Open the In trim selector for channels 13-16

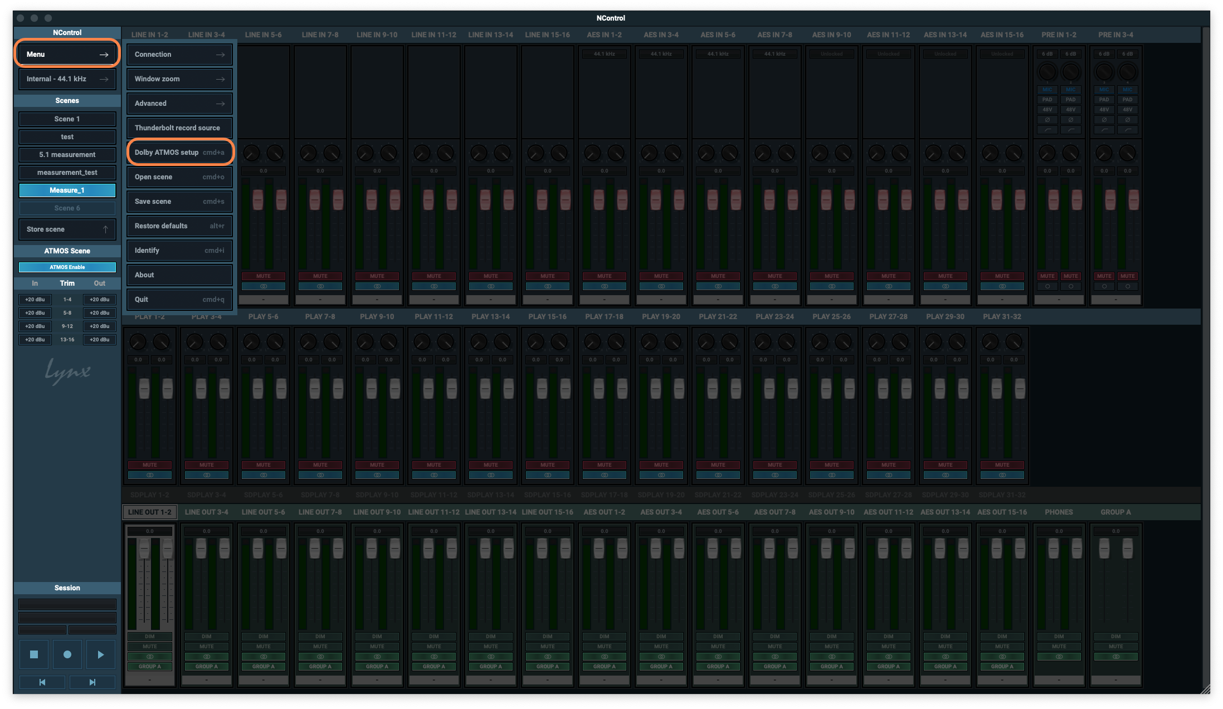(35, 340)
